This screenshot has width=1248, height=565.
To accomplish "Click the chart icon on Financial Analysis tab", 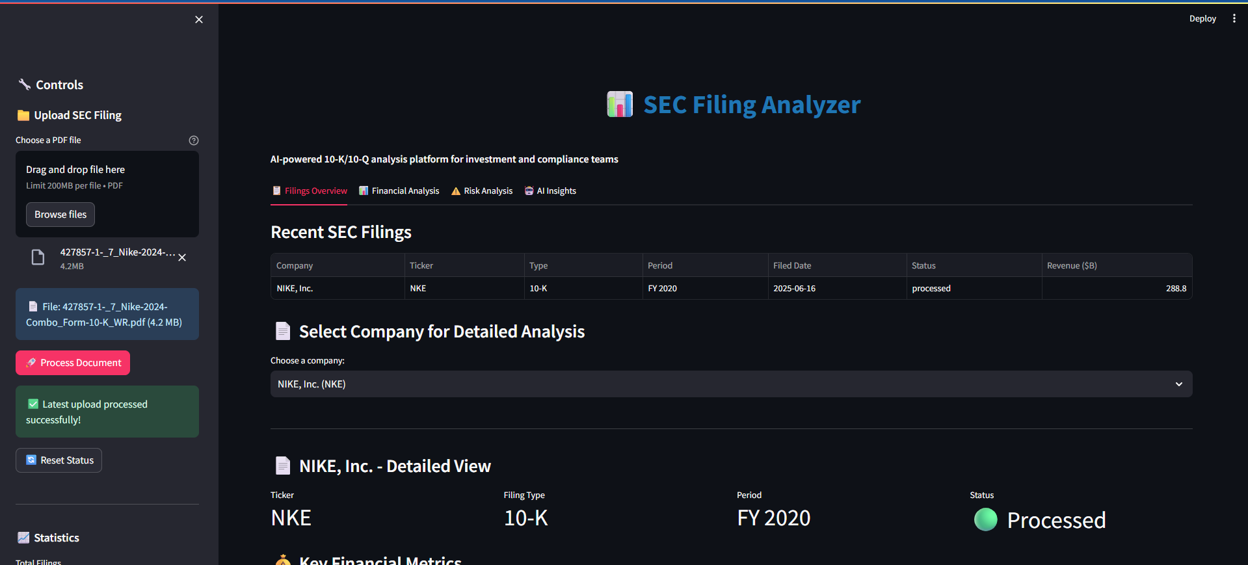I will pos(364,191).
